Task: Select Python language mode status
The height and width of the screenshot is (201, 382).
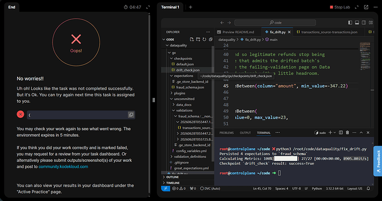Action: click(317, 189)
